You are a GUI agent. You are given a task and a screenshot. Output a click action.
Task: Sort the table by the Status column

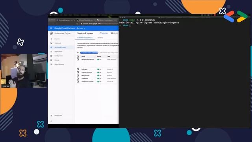coord(99,56)
